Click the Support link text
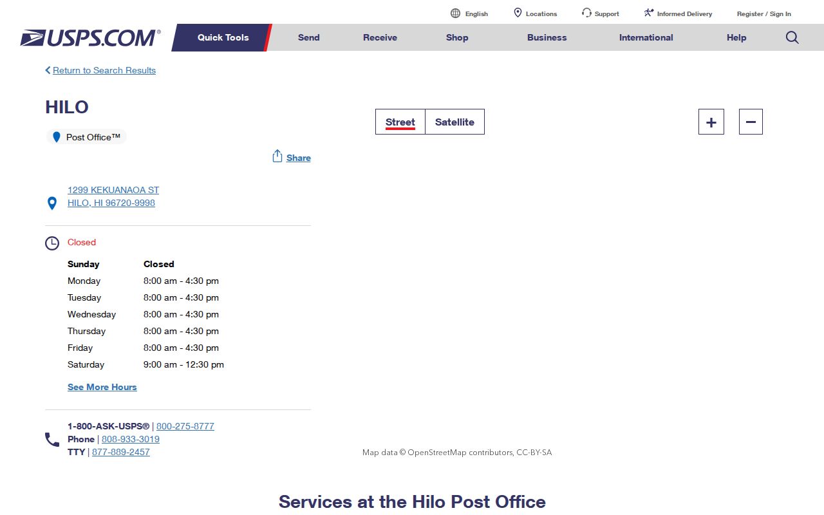Image resolution: width=824 pixels, height=515 pixels. (607, 14)
